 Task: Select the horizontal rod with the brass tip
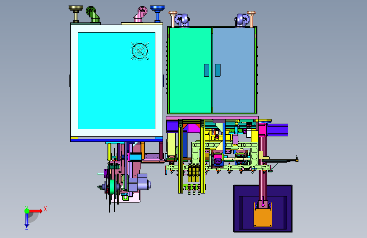coord(281,161)
